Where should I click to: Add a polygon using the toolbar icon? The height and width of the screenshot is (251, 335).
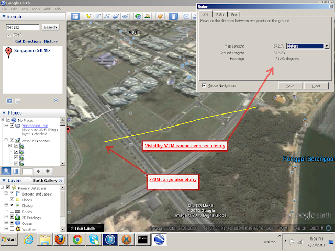click(x=97, y=16)
